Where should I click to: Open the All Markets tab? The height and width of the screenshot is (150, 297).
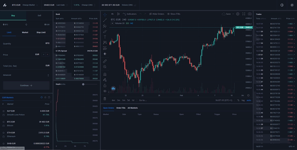pyautogui.click(x=132, y=108)
